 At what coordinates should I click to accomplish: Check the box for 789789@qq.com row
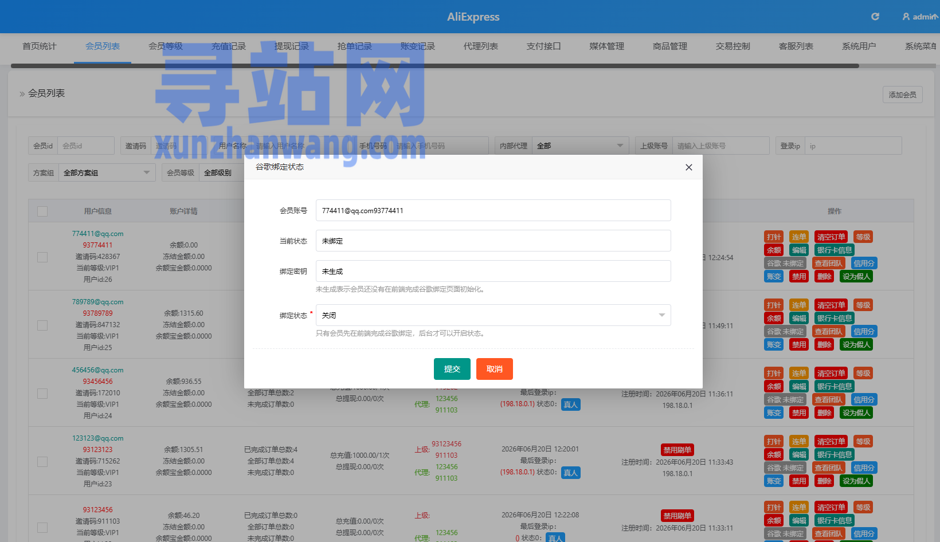click(x=42, y=325)
